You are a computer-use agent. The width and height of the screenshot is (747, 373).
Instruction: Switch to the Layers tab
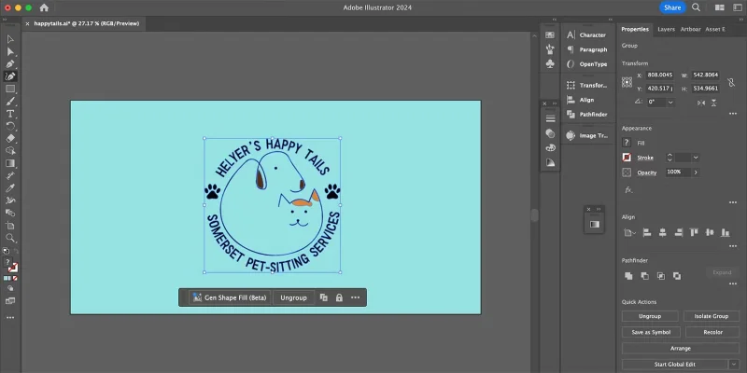click(x=666, y=29)
